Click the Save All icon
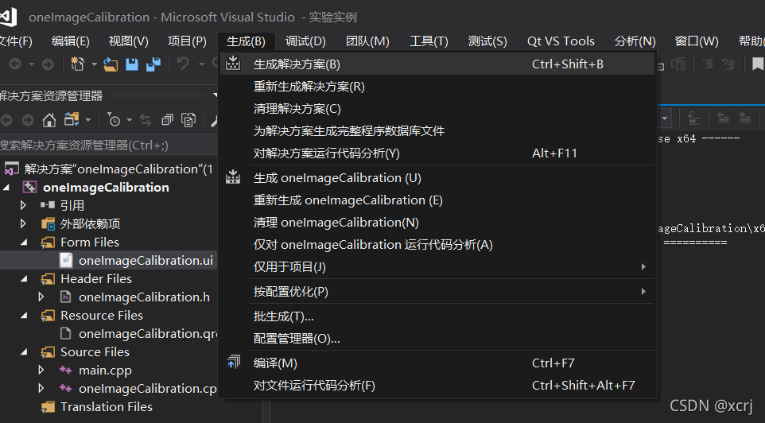 click(x=153, y=64)
